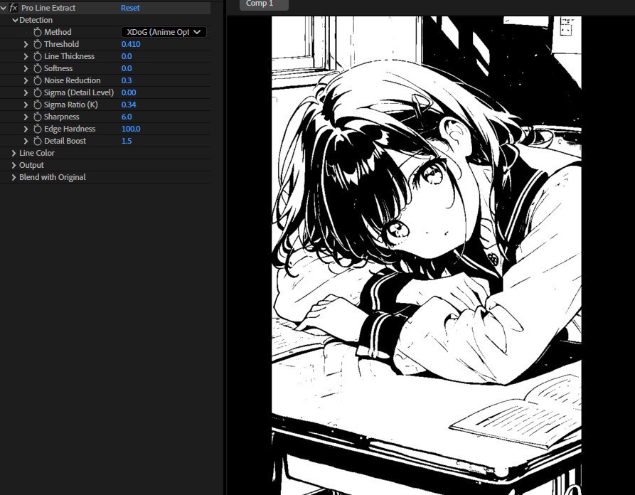Enable the Threshold stopwatch keyframe icon

pyautogui.click(x=38, y=44)
